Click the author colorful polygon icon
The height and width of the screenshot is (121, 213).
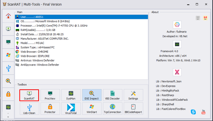coord(177,25)
